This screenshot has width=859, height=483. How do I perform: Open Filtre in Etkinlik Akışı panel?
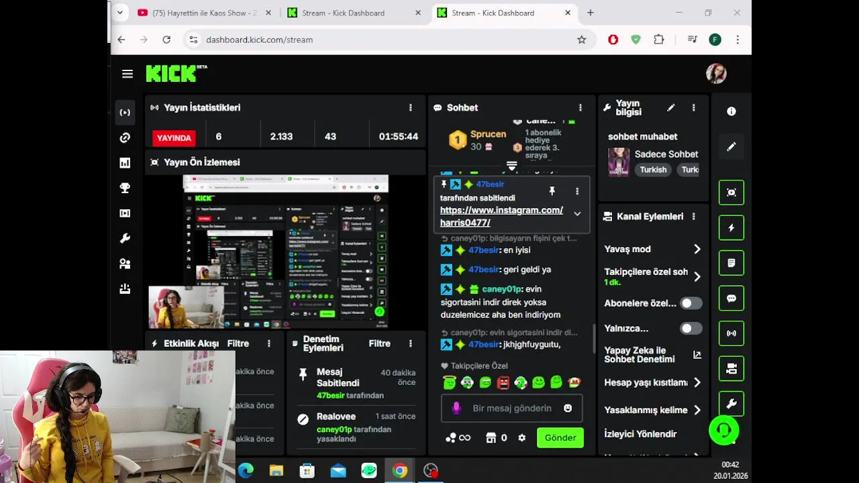[238, 343]
